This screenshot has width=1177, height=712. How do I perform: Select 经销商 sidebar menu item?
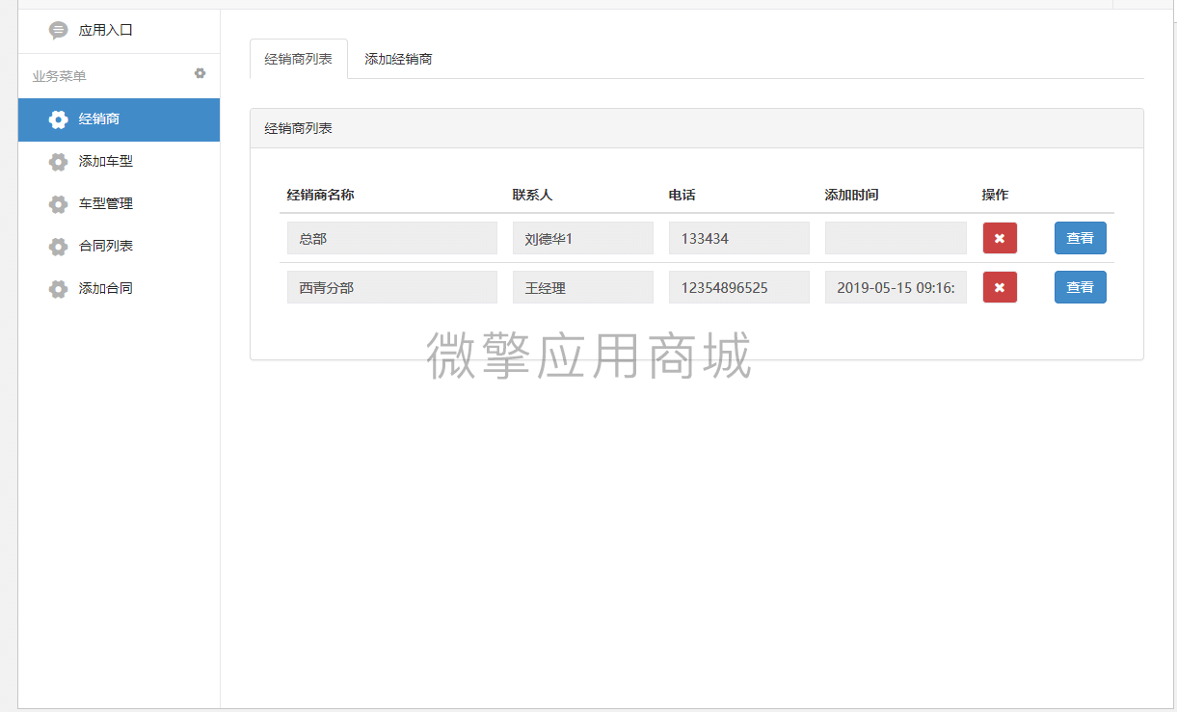[x=119, y=119]
